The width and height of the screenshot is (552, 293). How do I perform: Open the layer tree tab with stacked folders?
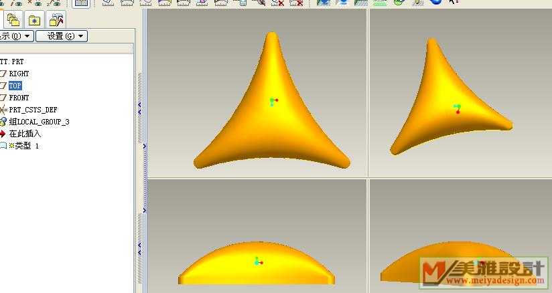point(13,19)
